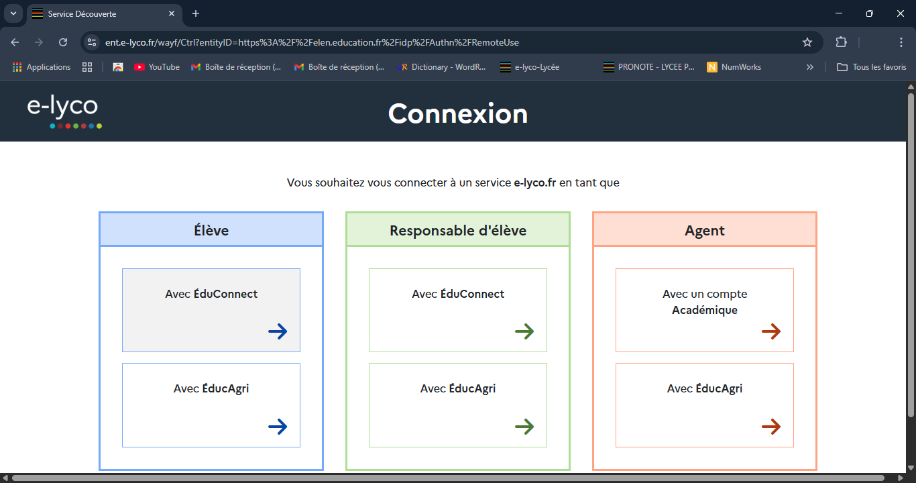The height and width of the screenshot is (483, 916).
Task: Open tab search dropdown arrow
Action: [13, 13]
